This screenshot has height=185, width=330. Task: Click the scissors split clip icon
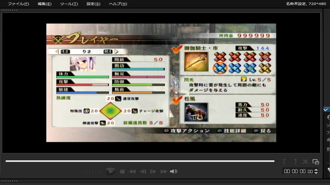pos(305,161)
